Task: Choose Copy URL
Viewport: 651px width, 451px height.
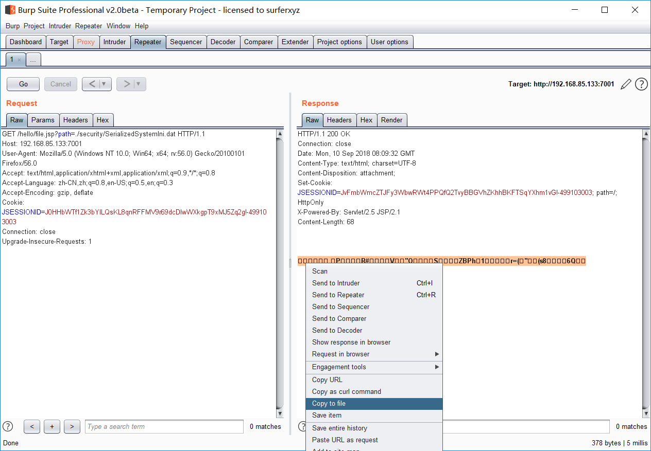Action: click(374, 380)
